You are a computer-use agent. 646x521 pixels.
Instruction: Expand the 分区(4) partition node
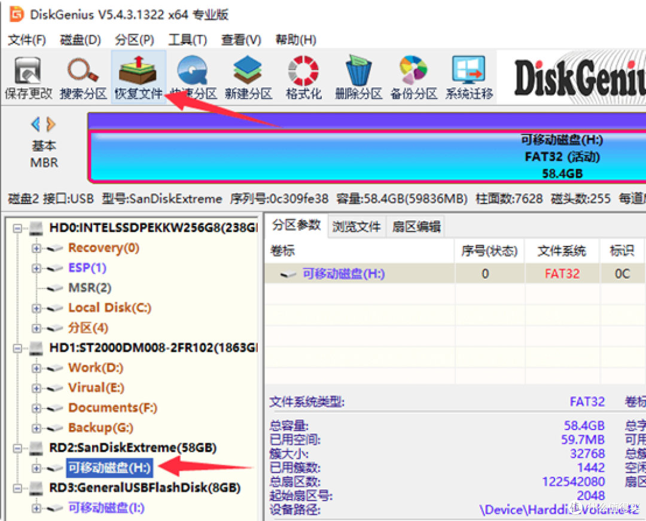[x=36, y=328]
